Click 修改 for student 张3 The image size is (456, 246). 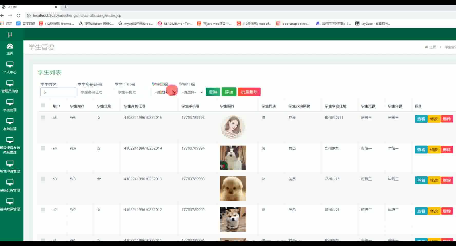point(434,180)
